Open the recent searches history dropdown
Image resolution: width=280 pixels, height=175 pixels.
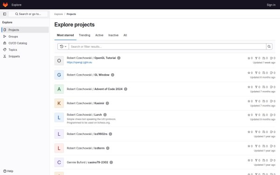coord(63,47)
